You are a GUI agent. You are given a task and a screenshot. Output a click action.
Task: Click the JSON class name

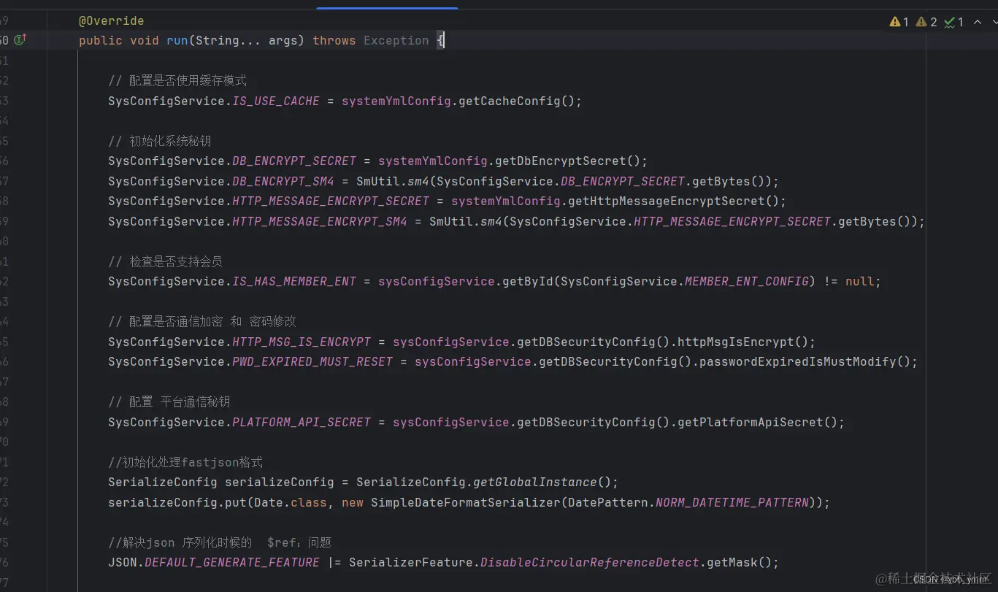click(x=123, y=562)
